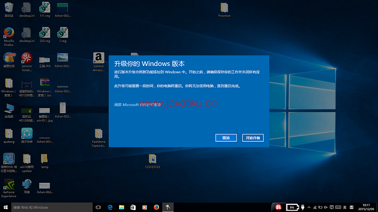This screenshot has height=212, width=378.
Task: Open the Recycle Bin desktop icon
Action: pos(9,9)
